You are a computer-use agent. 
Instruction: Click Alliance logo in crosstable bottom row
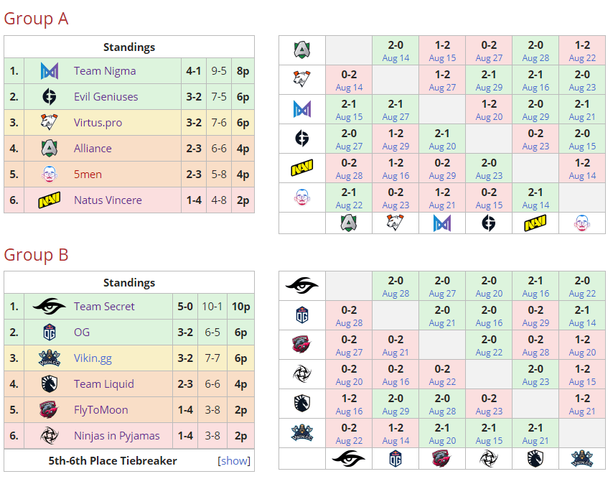tap(349, 223)
